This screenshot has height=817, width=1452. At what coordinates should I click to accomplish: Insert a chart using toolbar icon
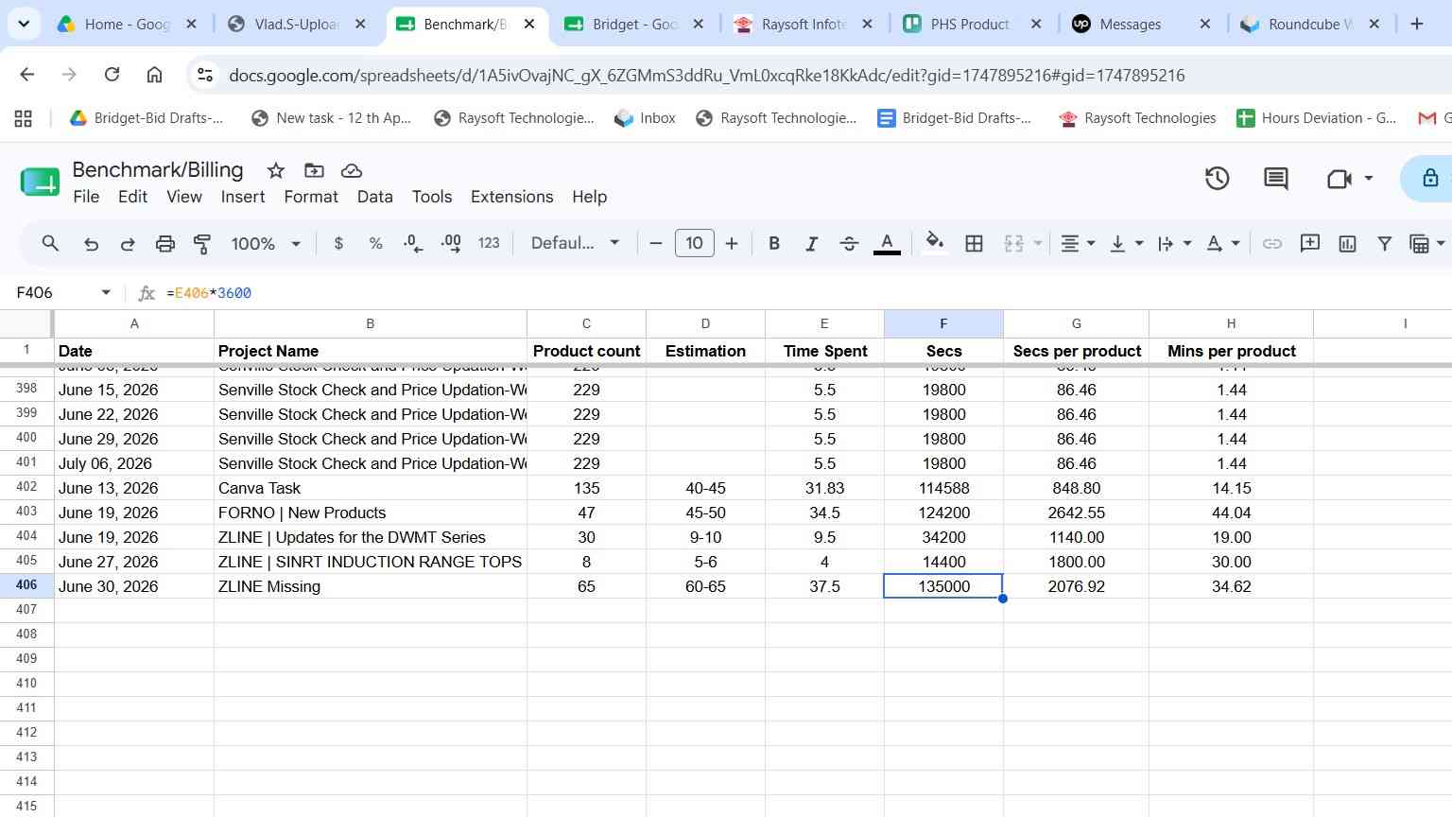click(x=1347, y=243)
